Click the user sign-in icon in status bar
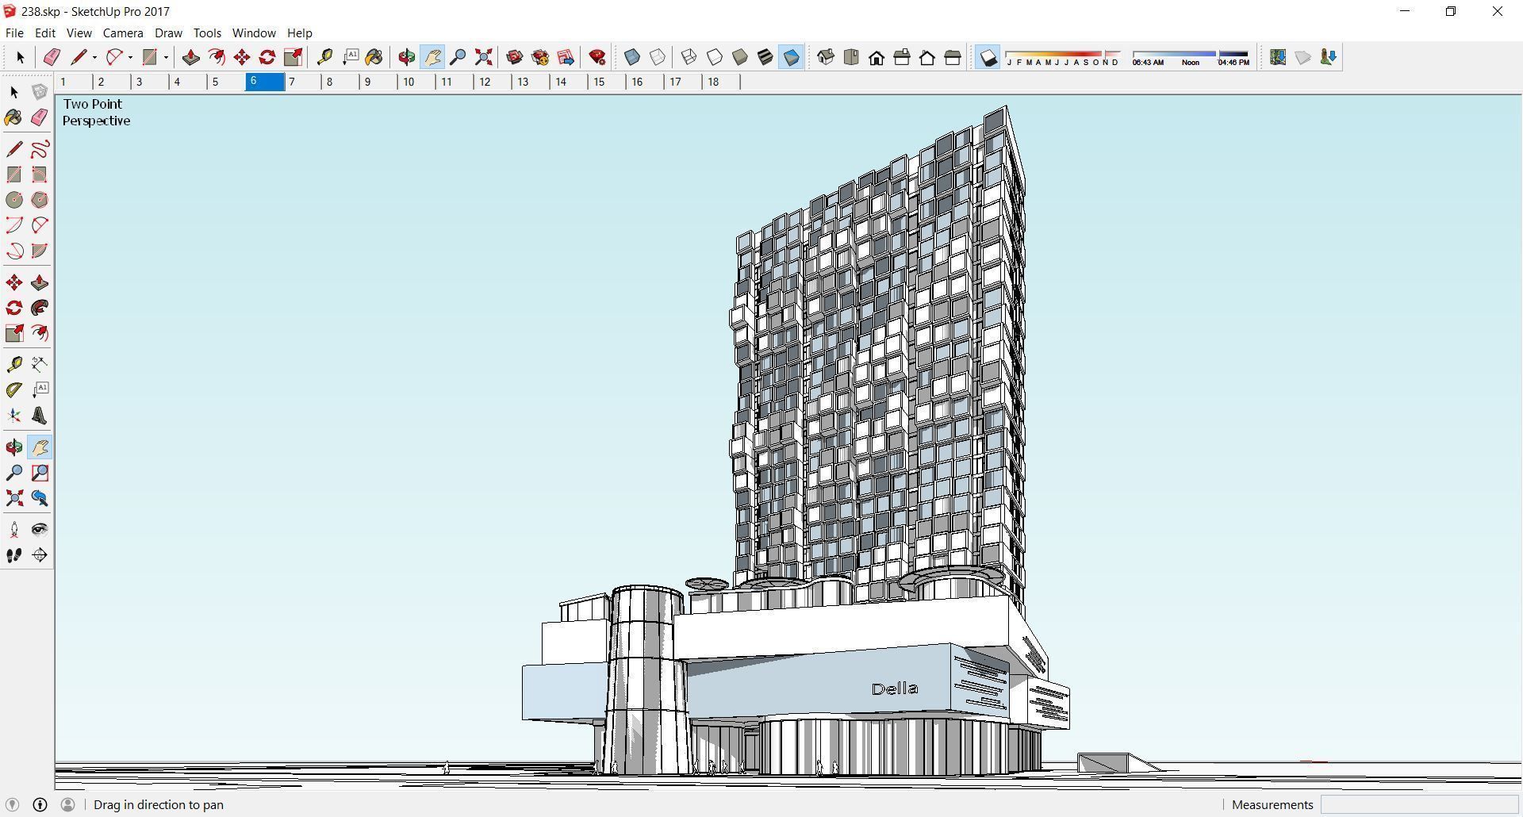Screen dimensions: 1523x817 [68, 804]
